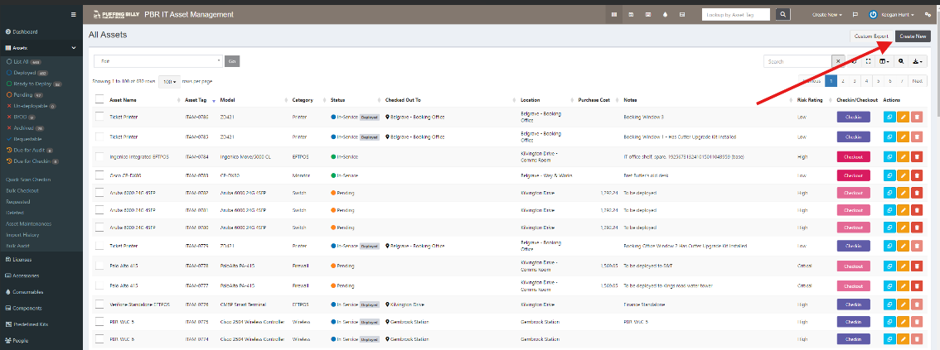
Task: Open Bulk Checkout in sidebar
Action: pos(22,190)
